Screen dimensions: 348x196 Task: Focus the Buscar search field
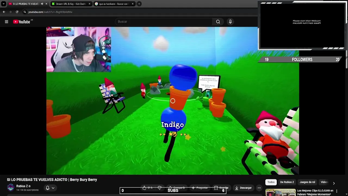coord(164,22)
